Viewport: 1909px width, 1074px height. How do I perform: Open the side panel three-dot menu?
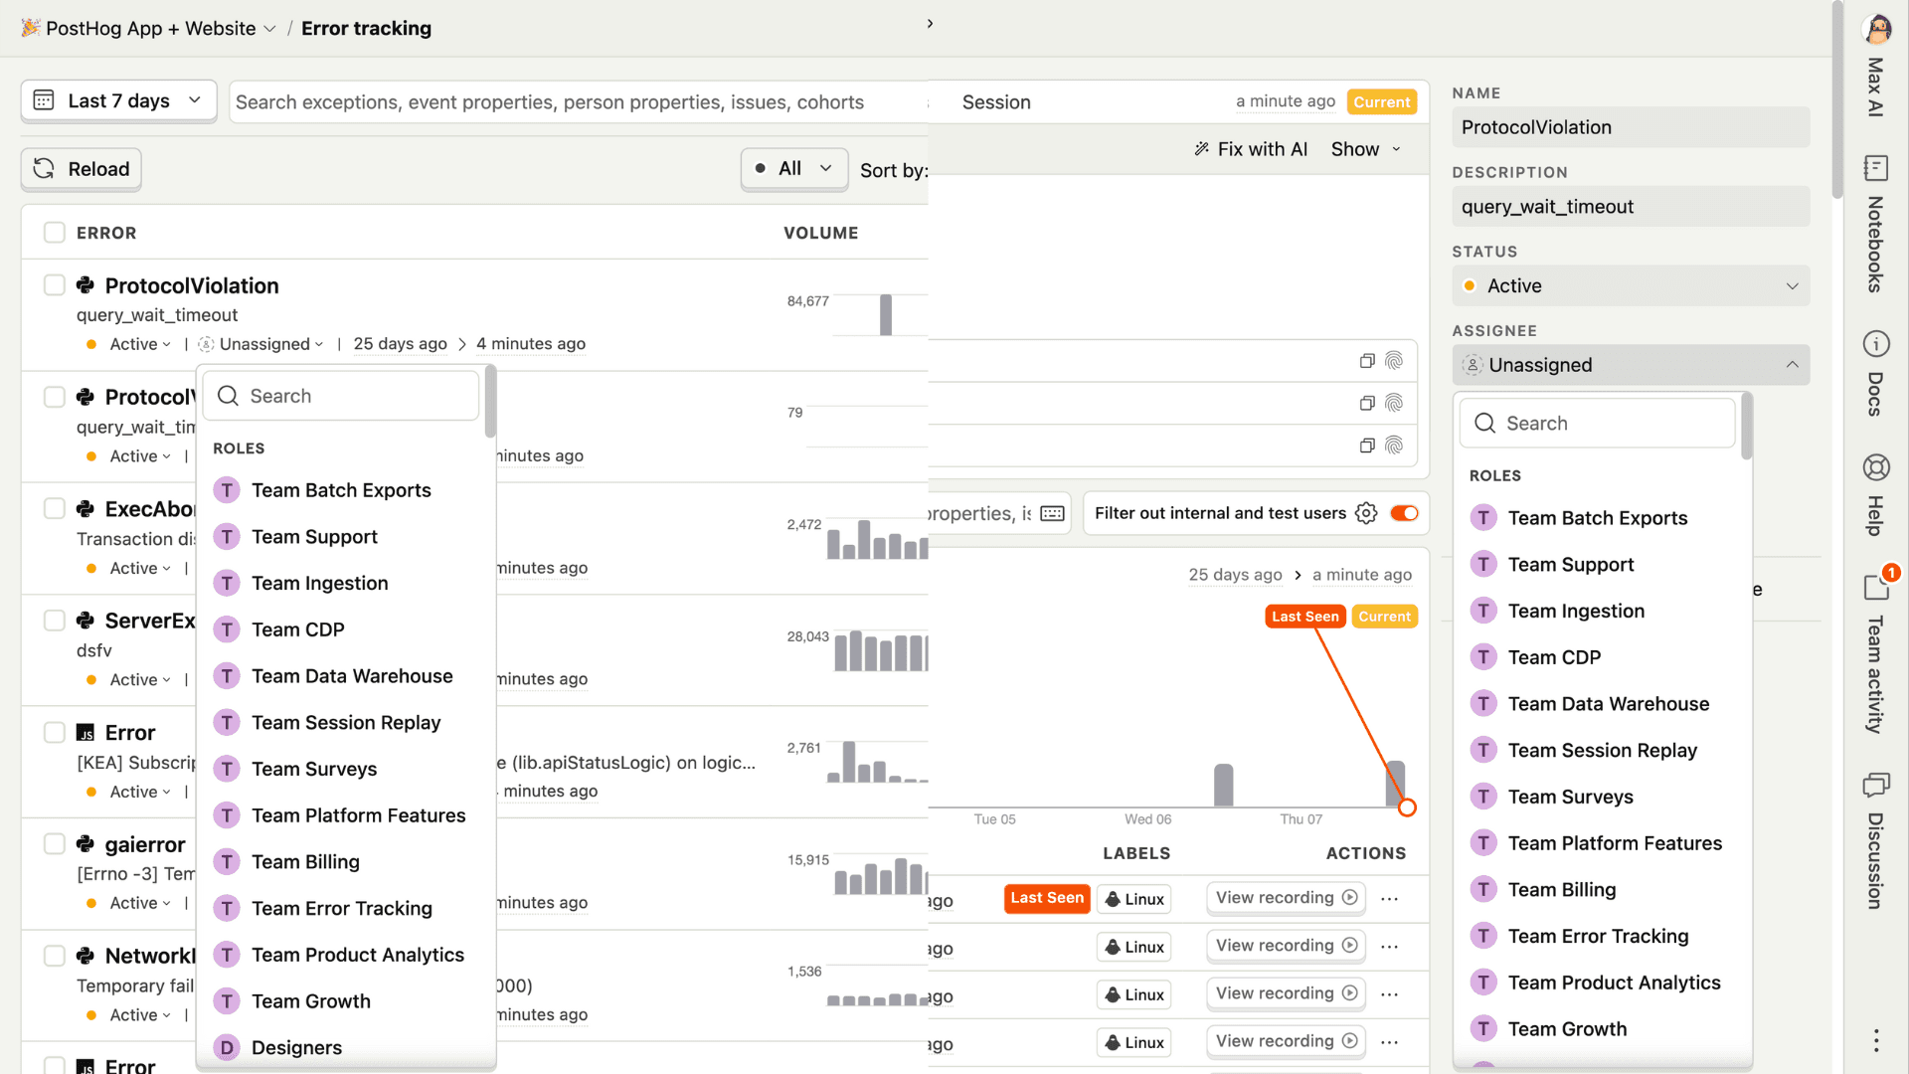(x=1876, y=1040)
